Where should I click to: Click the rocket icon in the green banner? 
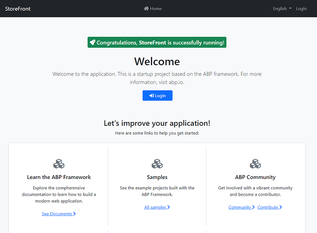click(x=92, y=42)
